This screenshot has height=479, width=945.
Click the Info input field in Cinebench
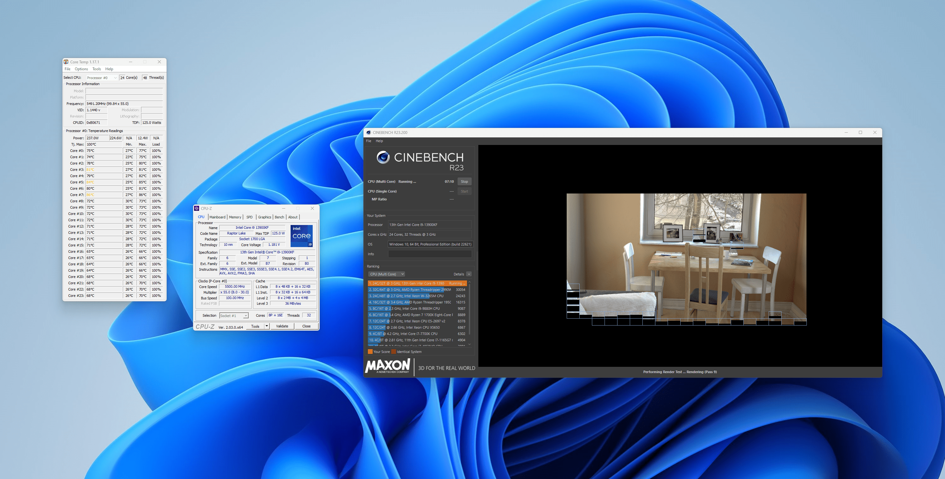[x=429, y=254]
